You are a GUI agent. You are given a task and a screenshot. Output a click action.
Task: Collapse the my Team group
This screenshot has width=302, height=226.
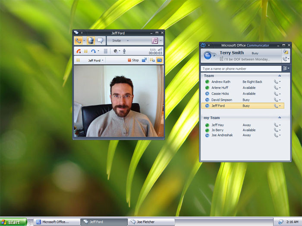pyautogui.click(x=280, y=118)
